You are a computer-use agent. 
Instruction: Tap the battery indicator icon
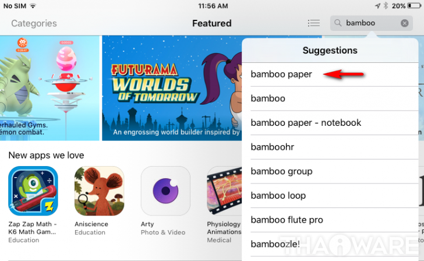[414, 6]
